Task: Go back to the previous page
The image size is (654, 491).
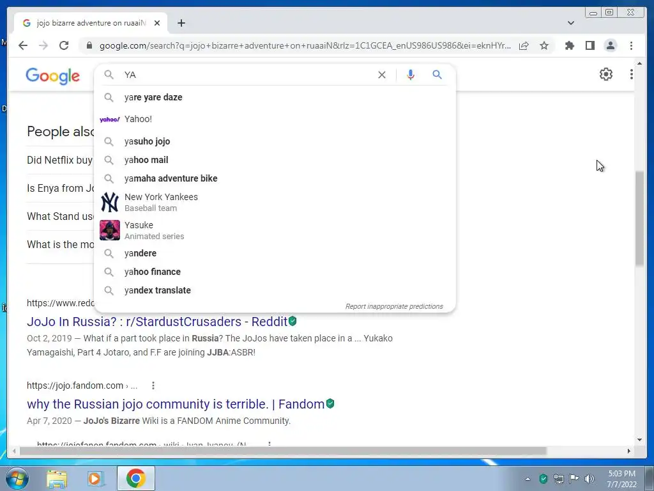Action: pyautogui.click(x=23, y=45)
